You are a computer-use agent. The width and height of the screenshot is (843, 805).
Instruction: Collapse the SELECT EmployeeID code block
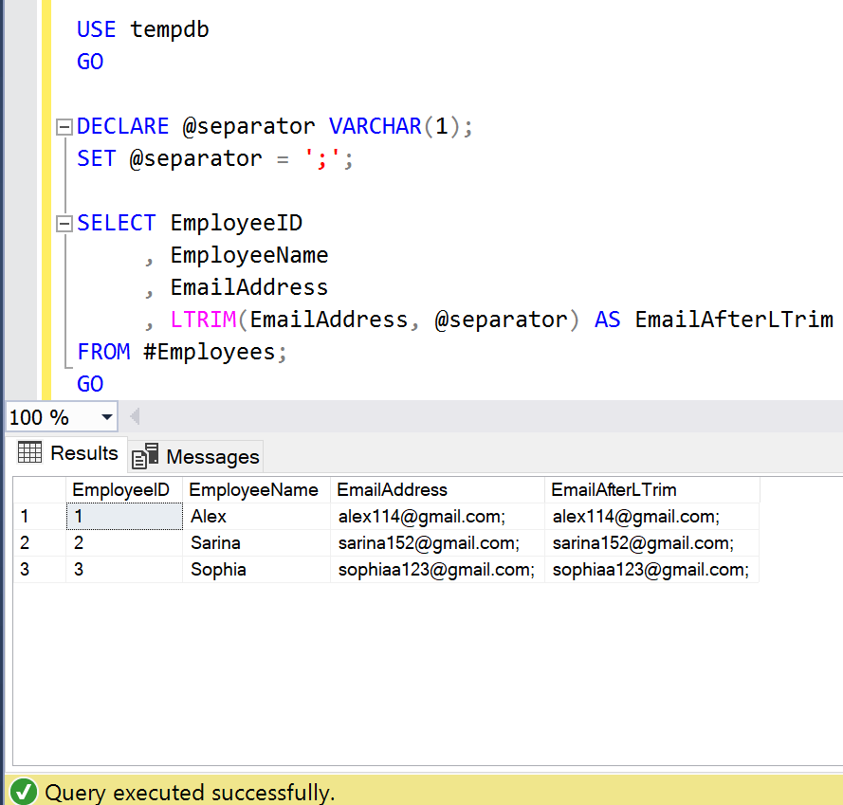click(64, 224)
